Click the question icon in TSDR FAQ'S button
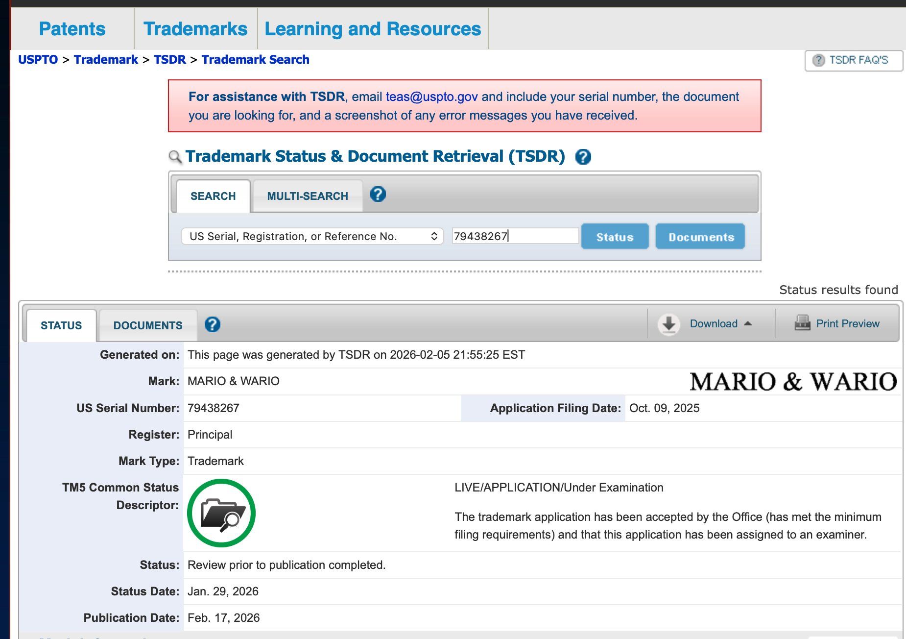906x639 pixels. pyautogui.click(x=818, y=60)
